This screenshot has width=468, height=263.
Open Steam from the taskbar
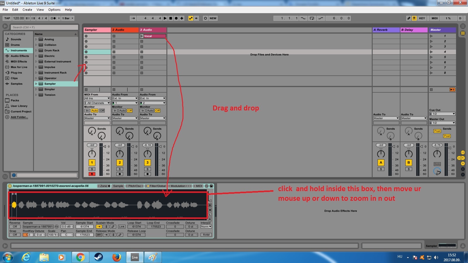(x=98, y=257)
